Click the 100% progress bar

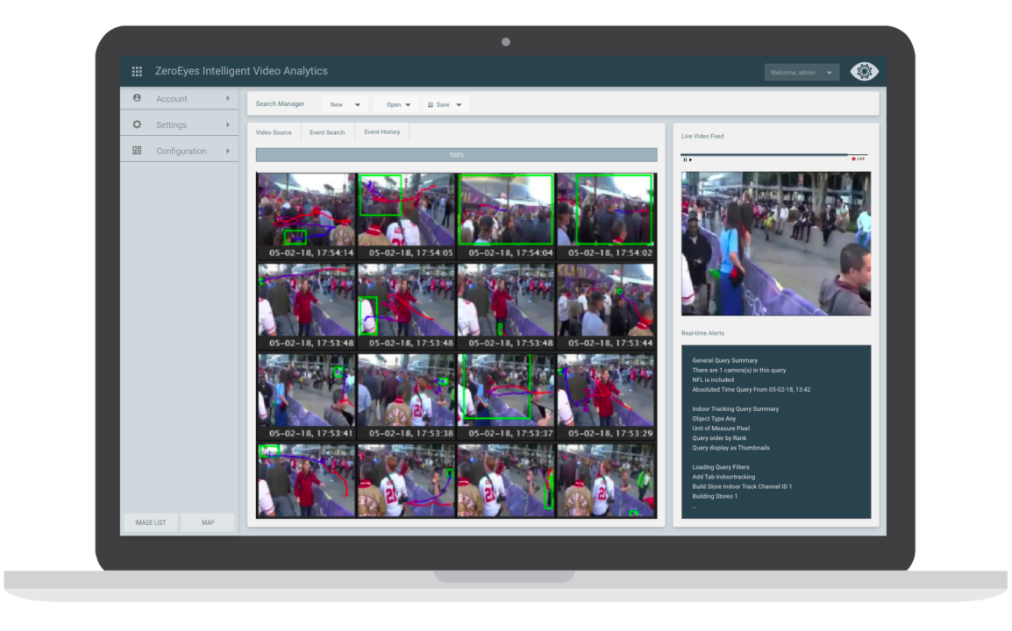tap(456, 155)
